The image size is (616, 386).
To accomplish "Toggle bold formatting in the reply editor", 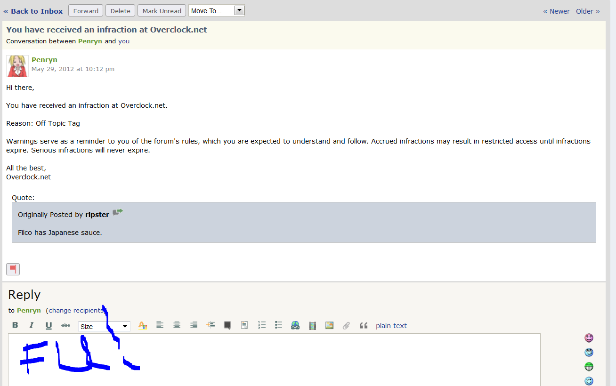I will (15, 325).
